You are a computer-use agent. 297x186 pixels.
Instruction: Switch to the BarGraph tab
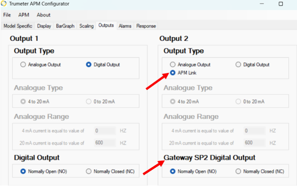tap(65, 26)
